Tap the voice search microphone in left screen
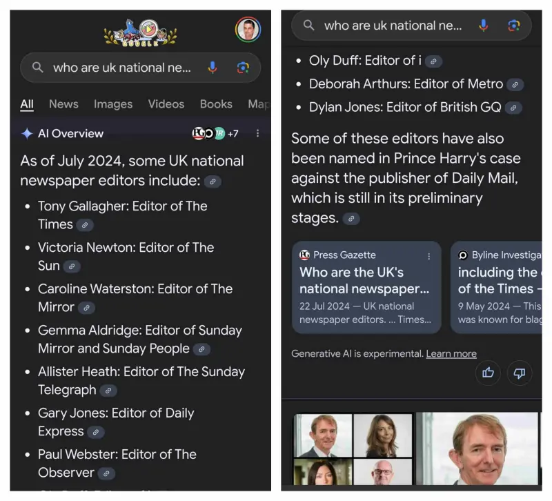This screenshot has width=552, height=501. tap(213, 67)
